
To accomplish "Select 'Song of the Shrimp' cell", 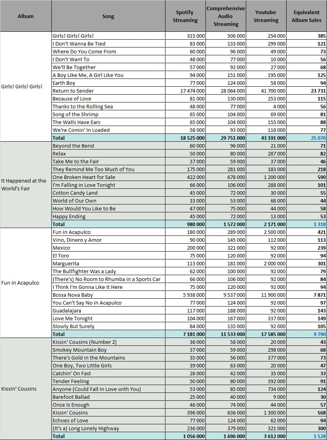I will [x=108, y=114].
